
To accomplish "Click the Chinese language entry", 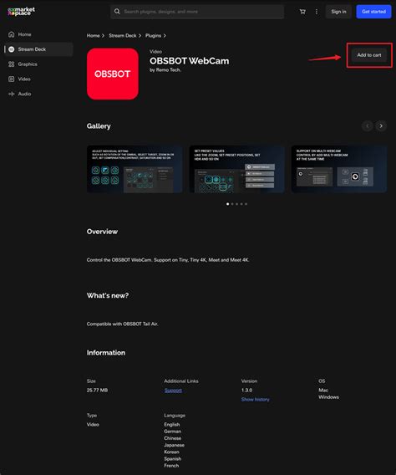I will click(x=173, y=438).
